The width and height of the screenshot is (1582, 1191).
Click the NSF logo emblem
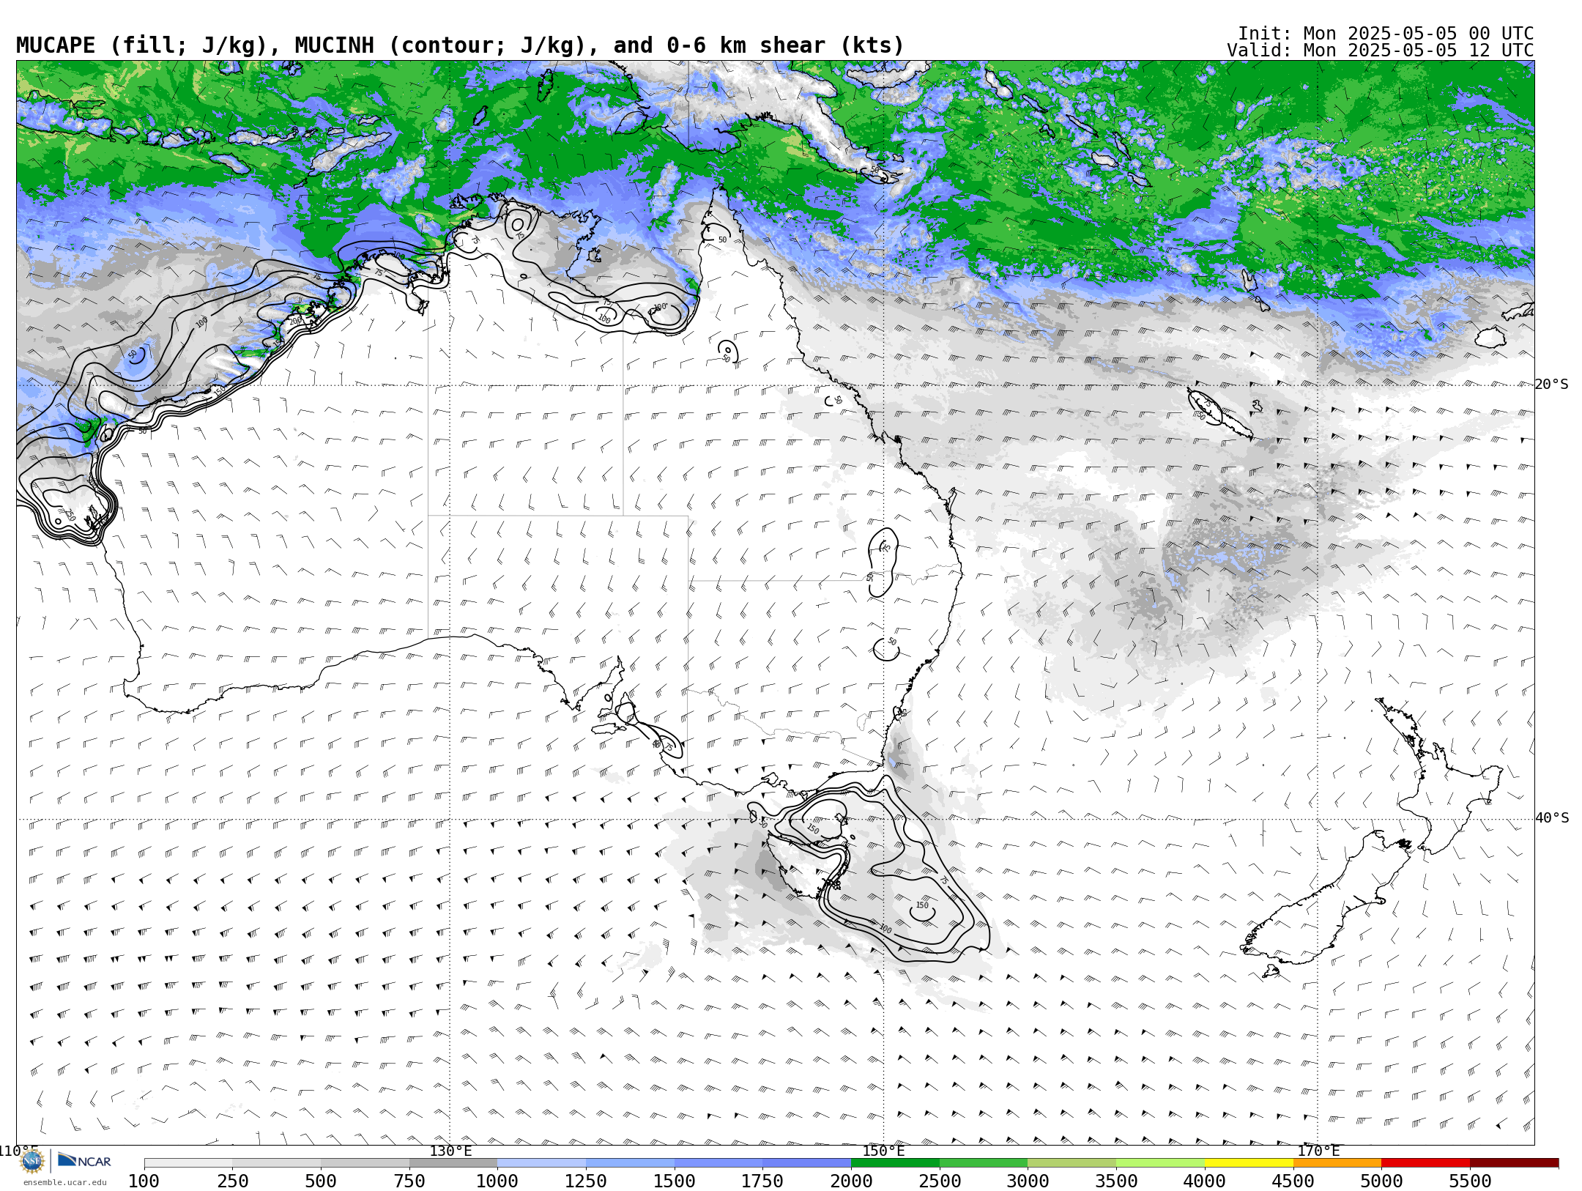[32, 1161]
